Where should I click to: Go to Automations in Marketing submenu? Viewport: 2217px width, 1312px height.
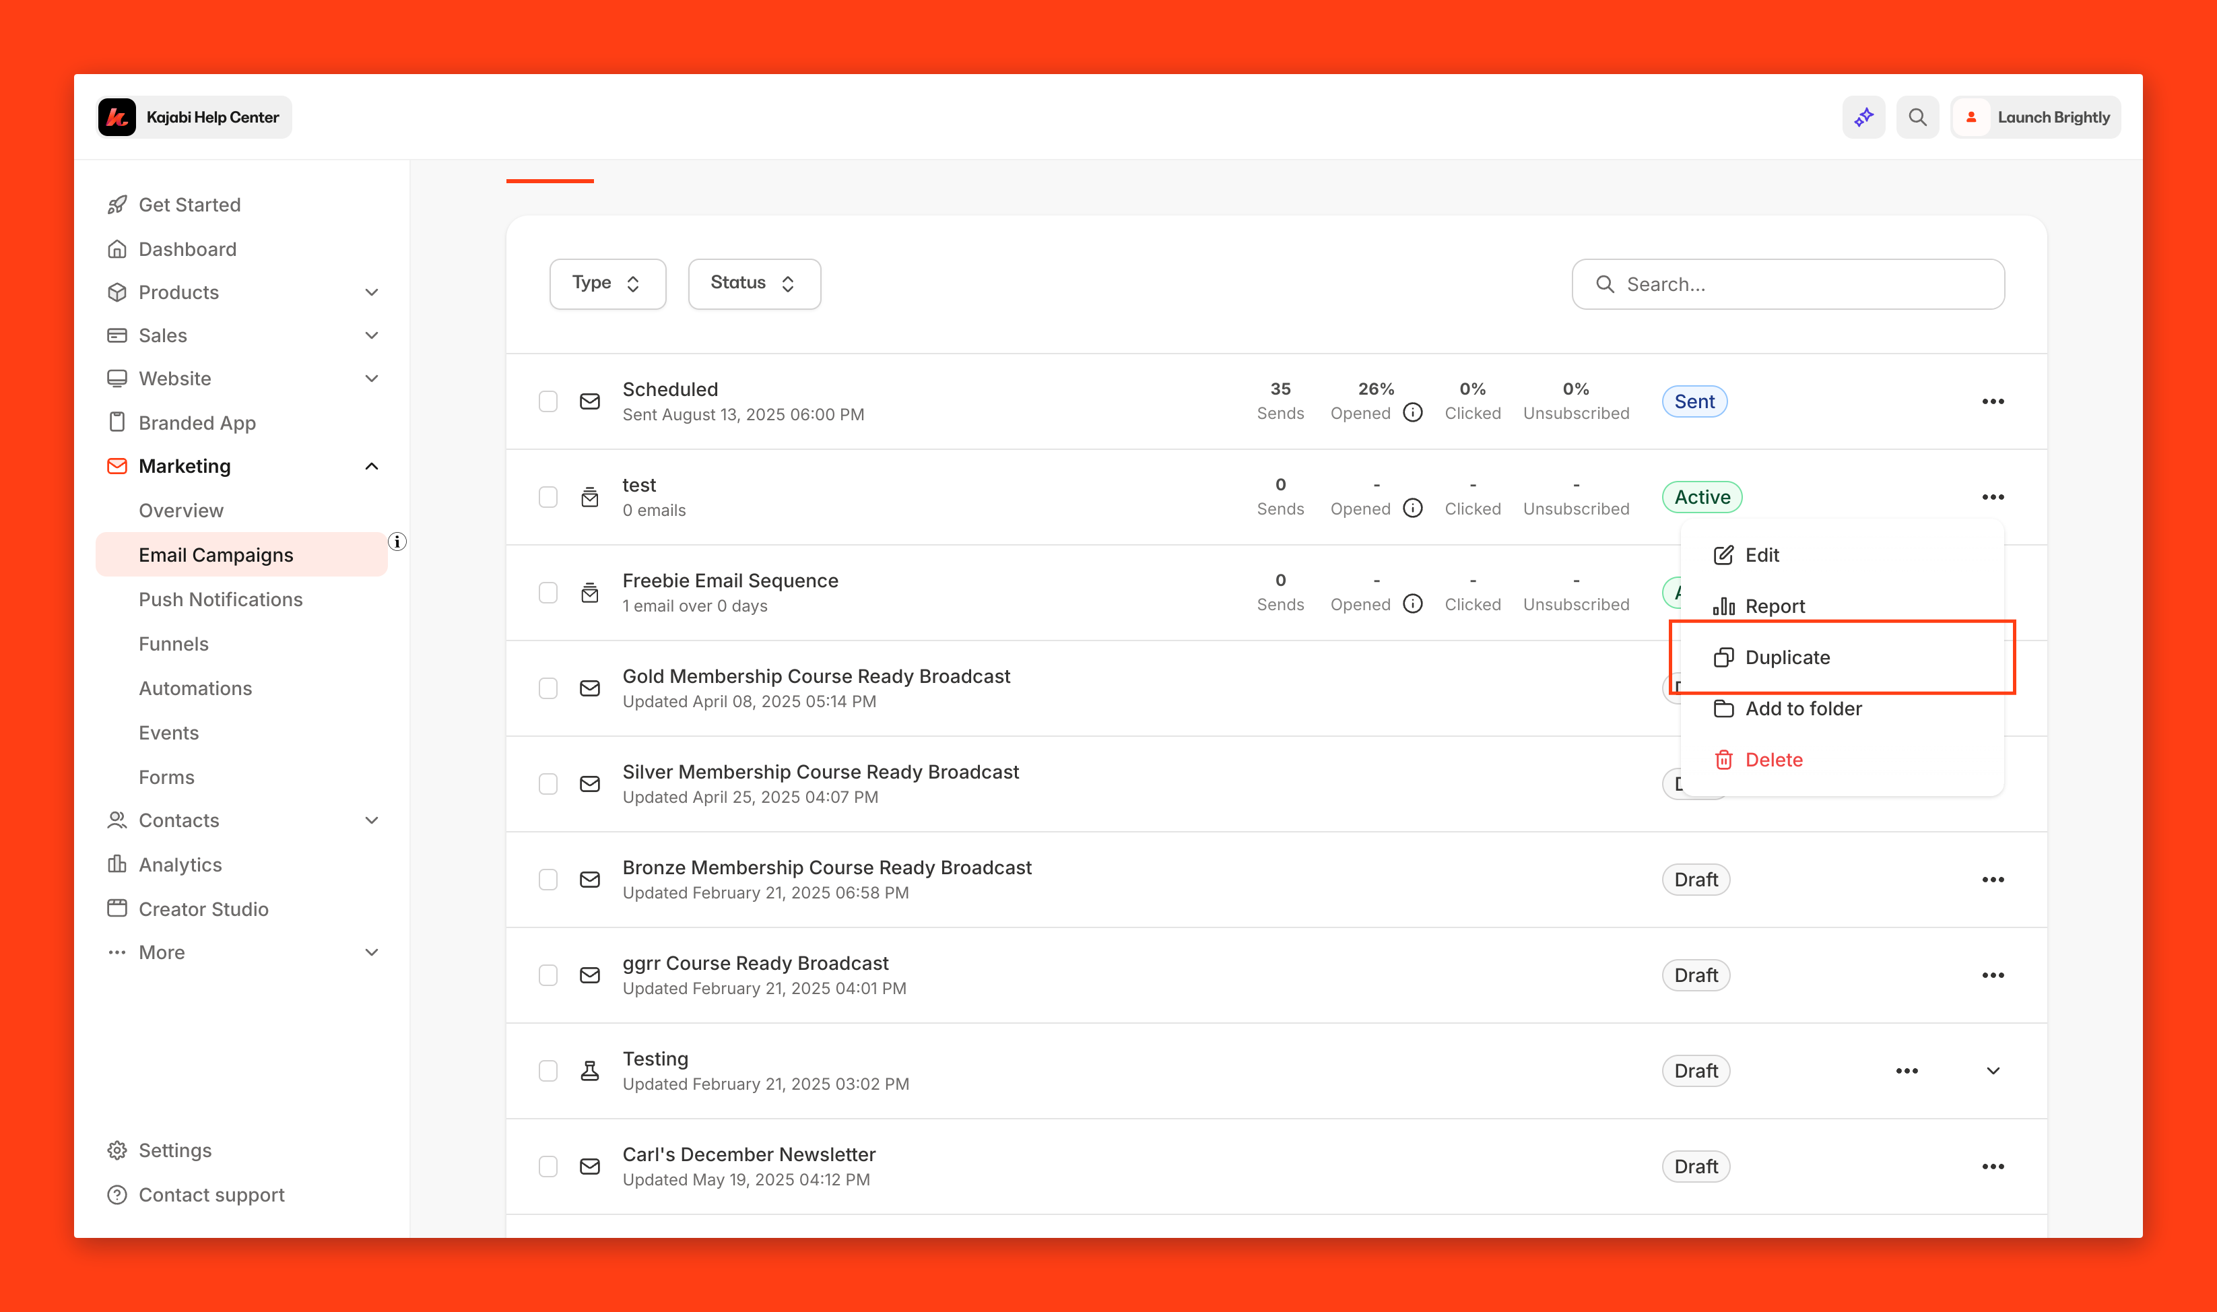(195, 688)
